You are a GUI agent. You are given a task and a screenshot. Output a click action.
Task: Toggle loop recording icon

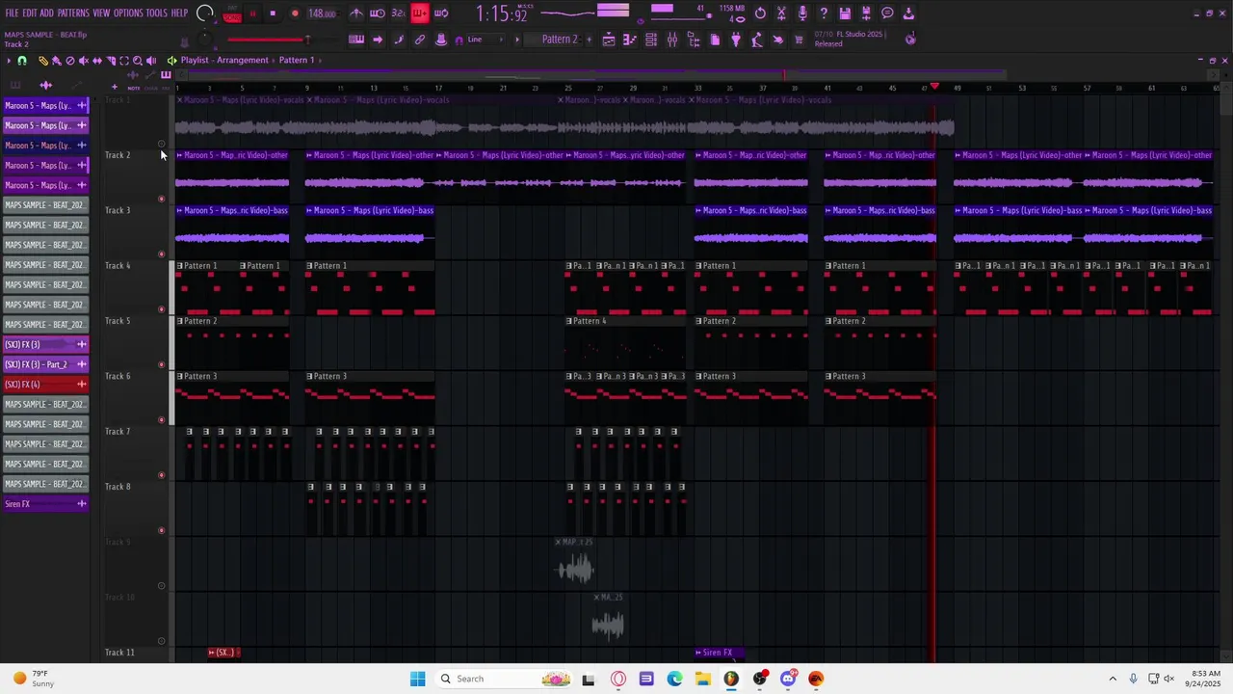point(441,13)
